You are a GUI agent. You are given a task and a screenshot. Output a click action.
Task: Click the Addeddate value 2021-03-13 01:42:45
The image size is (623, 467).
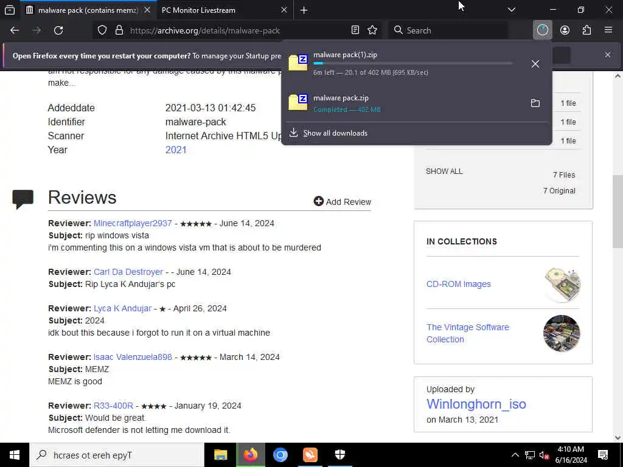210,108
